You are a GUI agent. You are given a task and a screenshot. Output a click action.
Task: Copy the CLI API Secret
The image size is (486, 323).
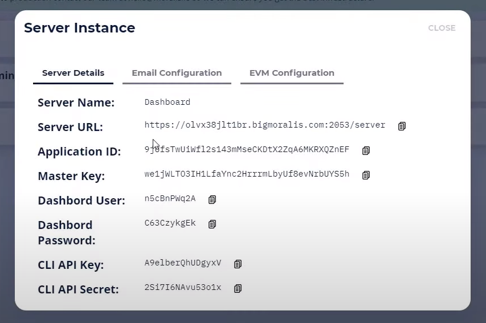pyautogui.click(x=238, y=288)
